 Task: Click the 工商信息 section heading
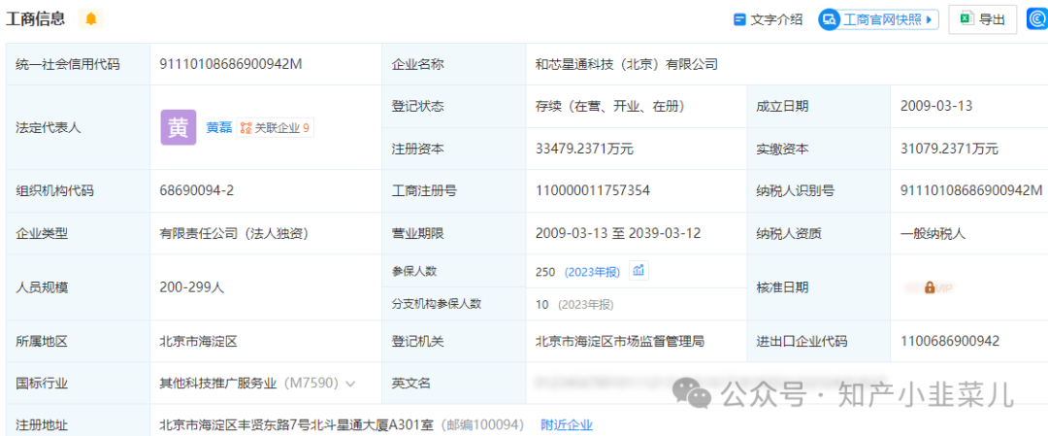coord(36,18)
